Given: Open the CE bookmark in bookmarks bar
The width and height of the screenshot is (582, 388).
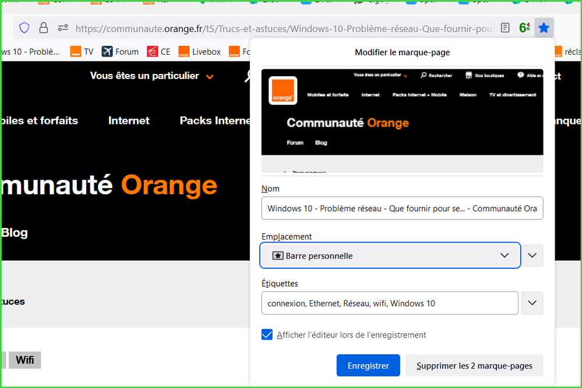Looking at the screenshot, I should click(159, 52).
